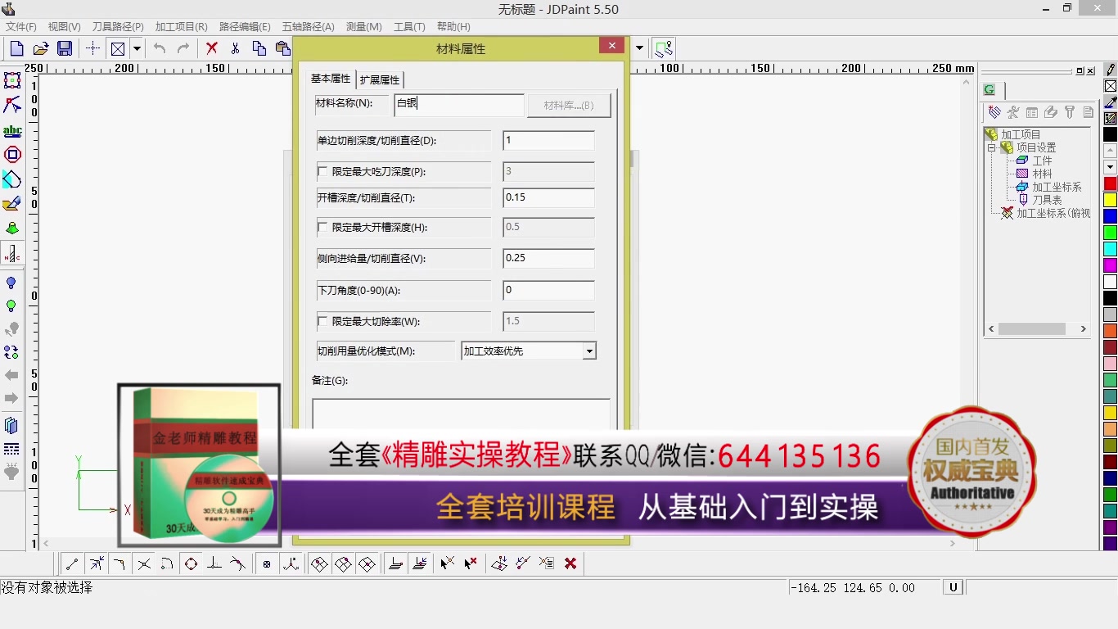Collapse the 项目设置 tree branch

pyautogui.click(x=990, y=147)
